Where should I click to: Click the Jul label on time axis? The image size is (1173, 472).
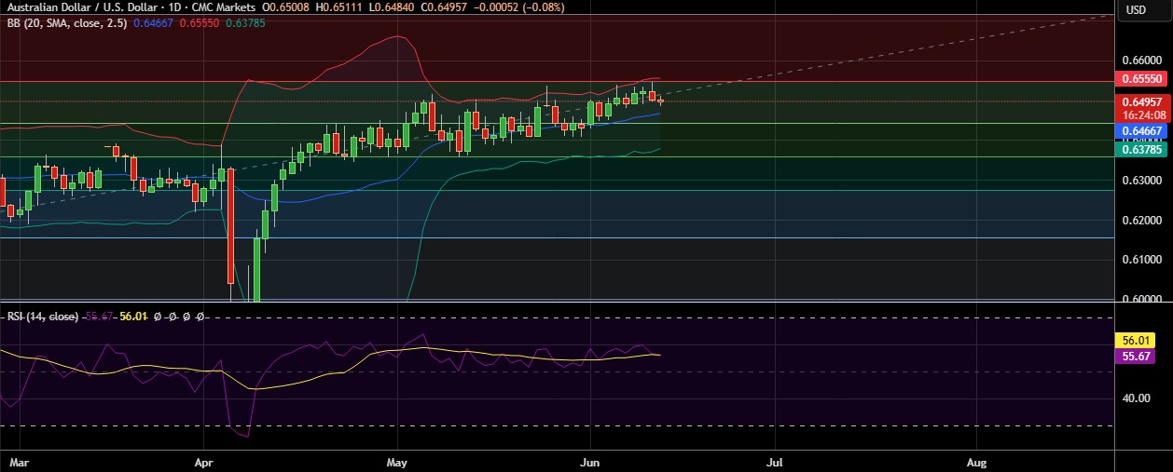point(774,462)
